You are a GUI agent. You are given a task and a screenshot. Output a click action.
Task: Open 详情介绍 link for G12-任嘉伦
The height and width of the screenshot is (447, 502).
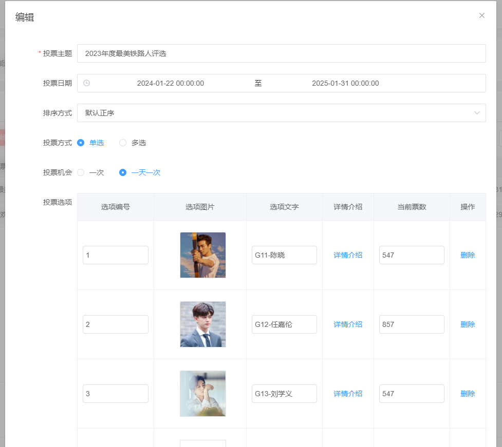pos(348,324)
